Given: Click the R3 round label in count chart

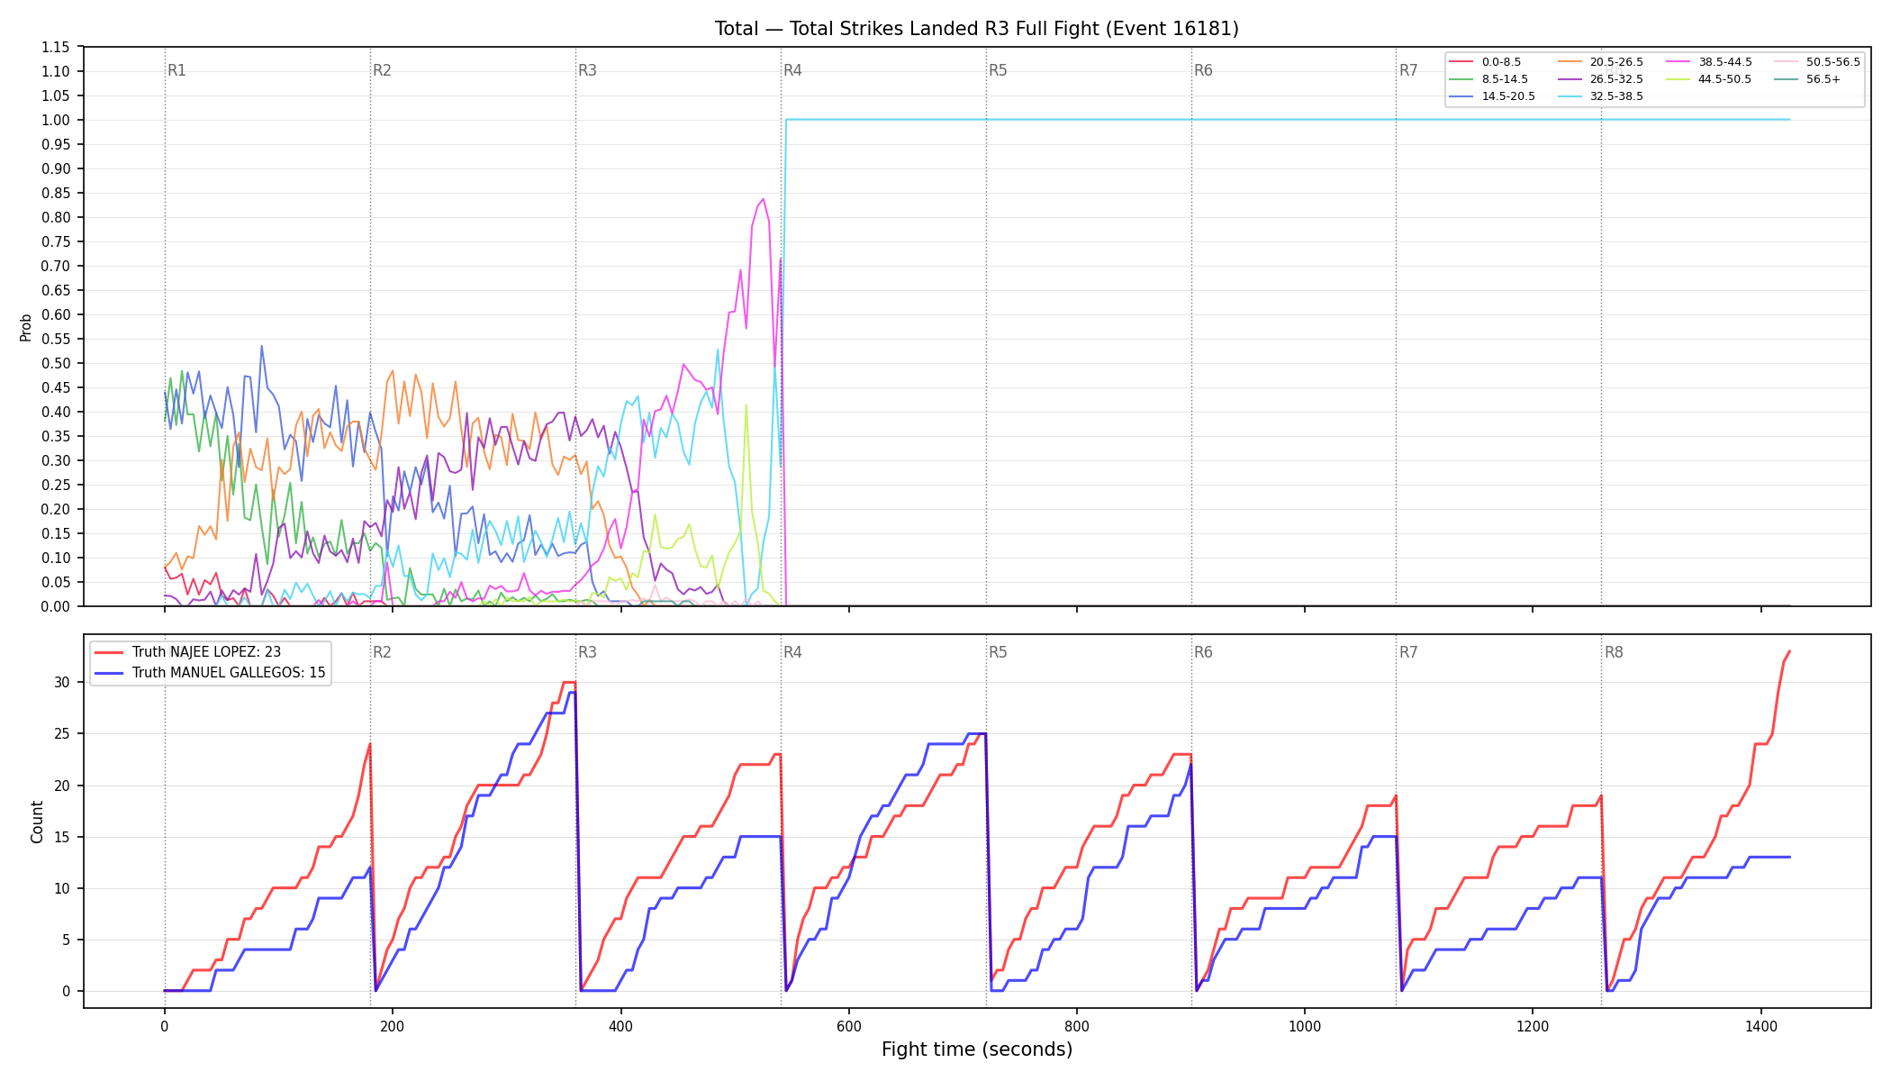Looking at the screenshot, I should point(587,652).
